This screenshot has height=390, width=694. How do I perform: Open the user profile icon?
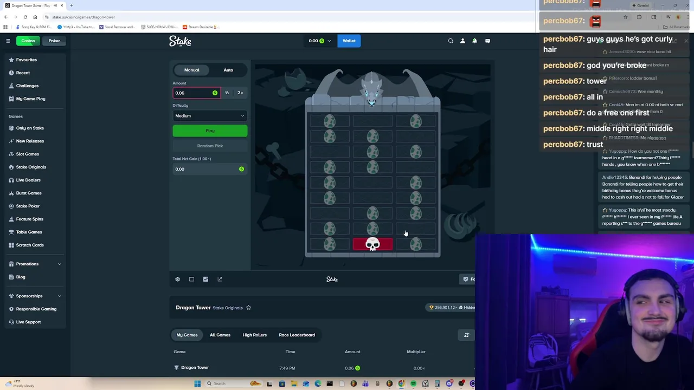pos(462,41)
